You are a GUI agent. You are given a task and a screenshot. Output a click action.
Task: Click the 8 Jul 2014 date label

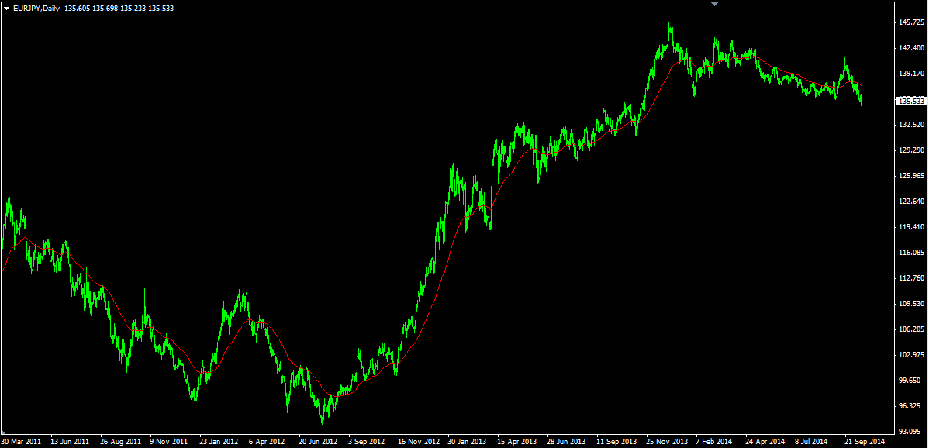pyautogui.click(x=811, y=442)
